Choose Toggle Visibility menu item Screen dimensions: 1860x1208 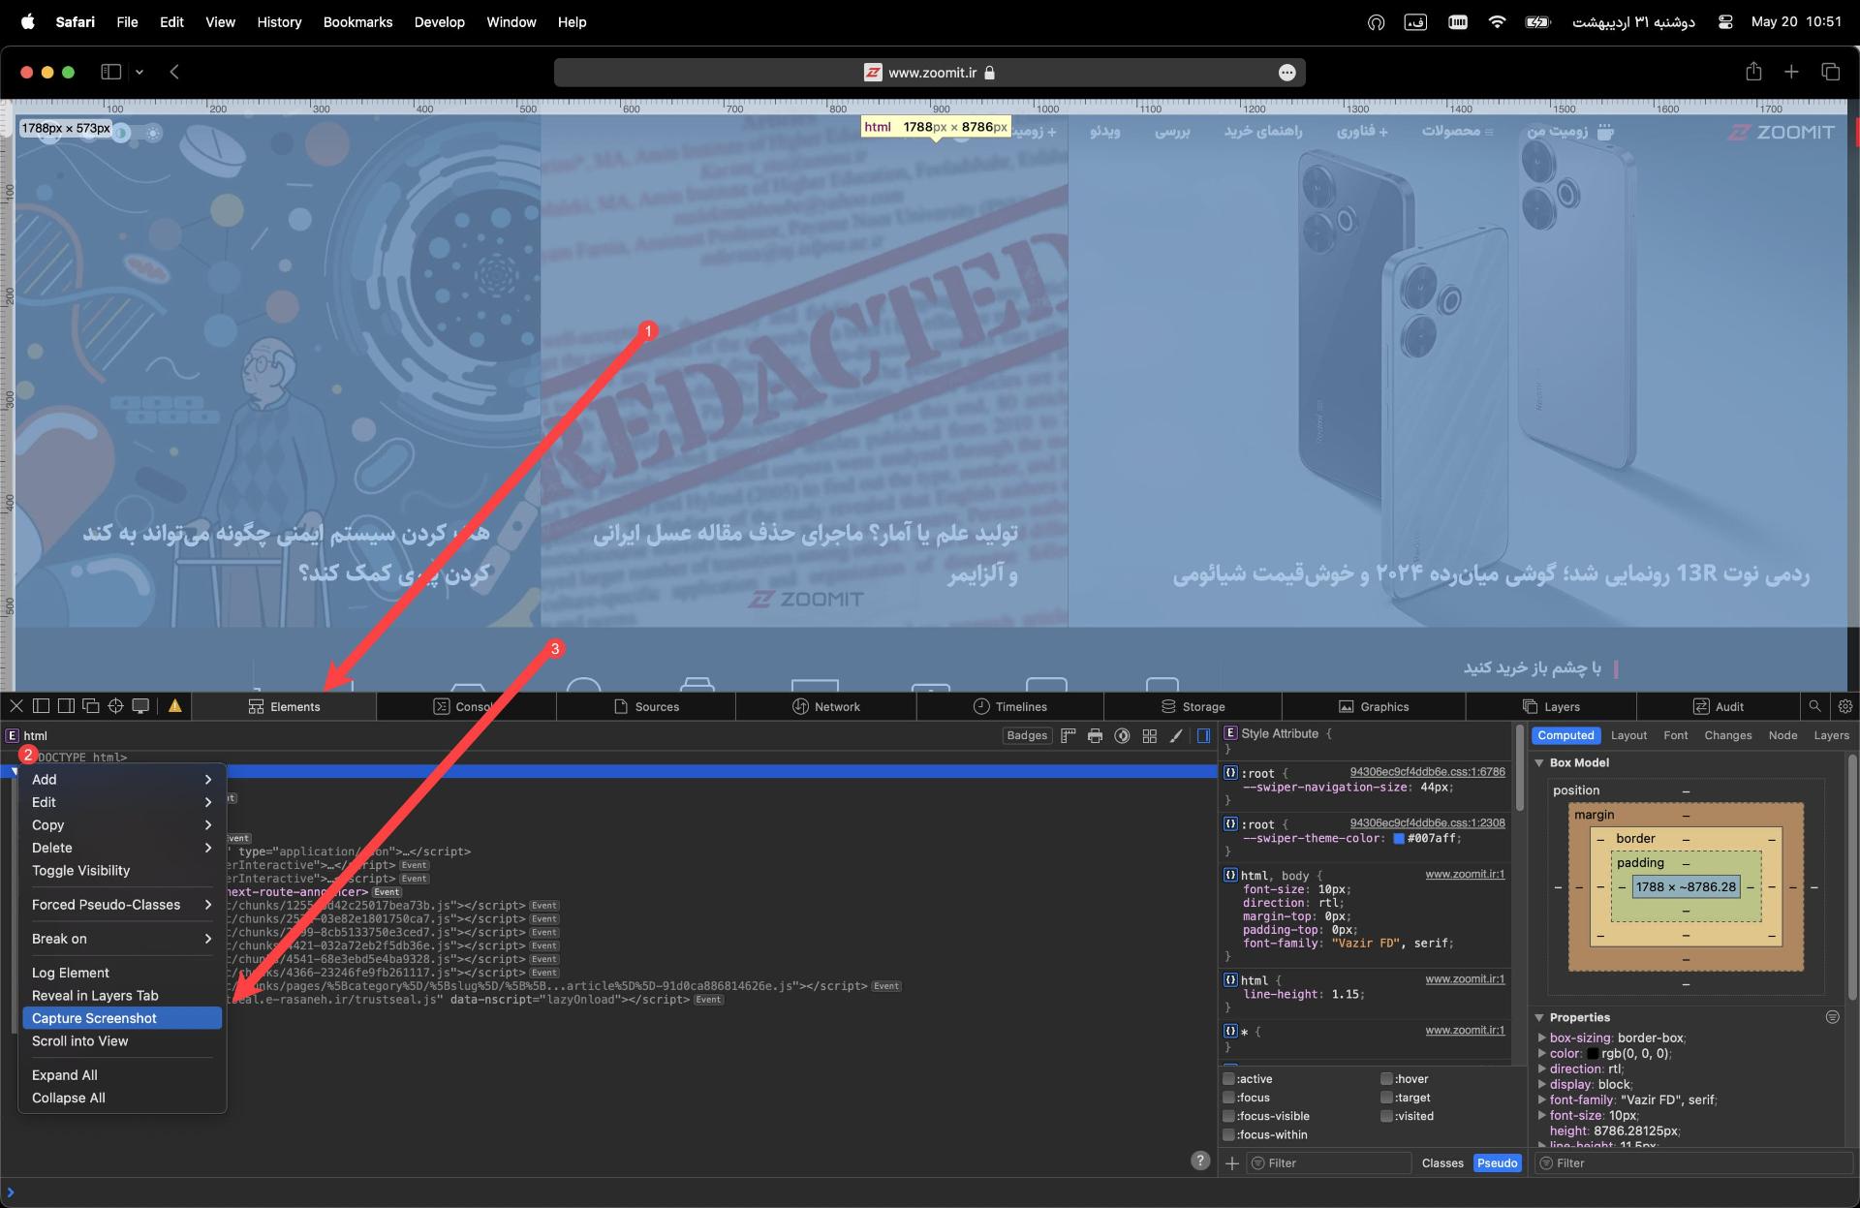pos(122,871)
